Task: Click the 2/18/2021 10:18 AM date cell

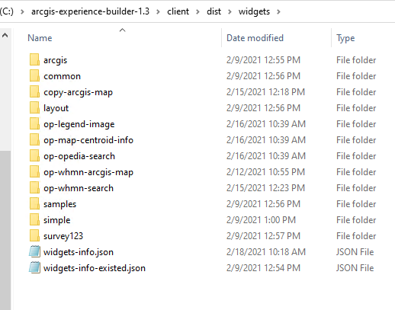Action: pyautogui.click(x=266, y=252)
